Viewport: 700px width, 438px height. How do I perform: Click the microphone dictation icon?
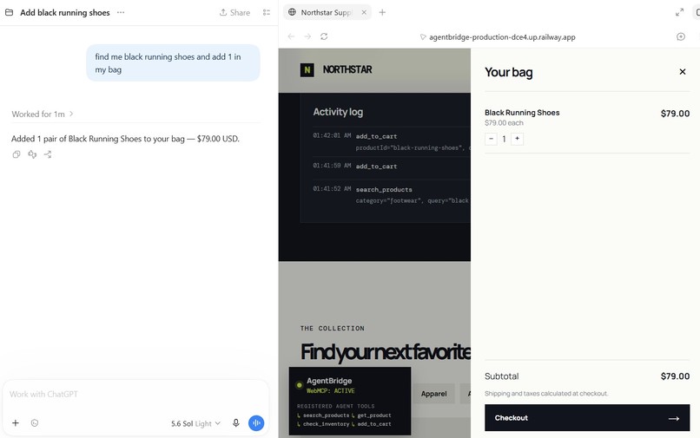[x=236, y=423]
